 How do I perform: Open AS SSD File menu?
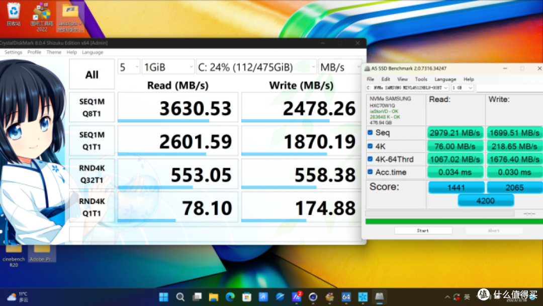pos(370,80)
